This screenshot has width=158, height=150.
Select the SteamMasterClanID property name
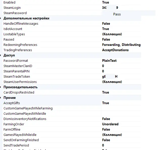18,66
